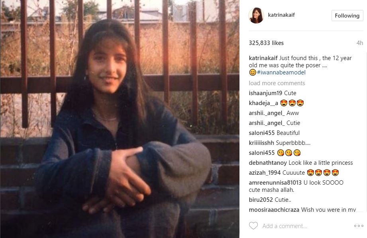Click the Add a comment field

click(x=285, y=226)
